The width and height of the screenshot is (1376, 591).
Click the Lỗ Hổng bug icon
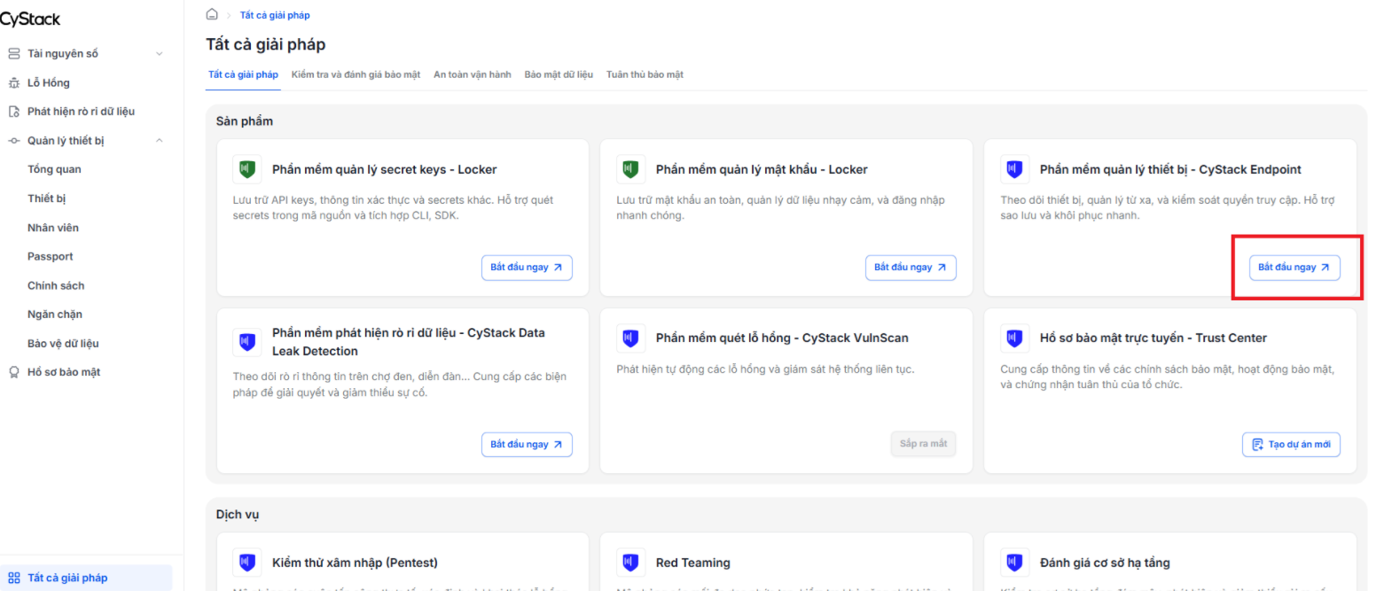[x=13, y=82]
